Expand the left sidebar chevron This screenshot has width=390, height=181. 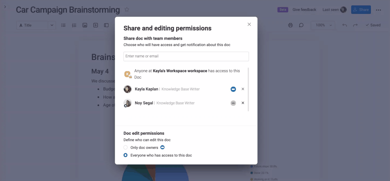point(5,7)
